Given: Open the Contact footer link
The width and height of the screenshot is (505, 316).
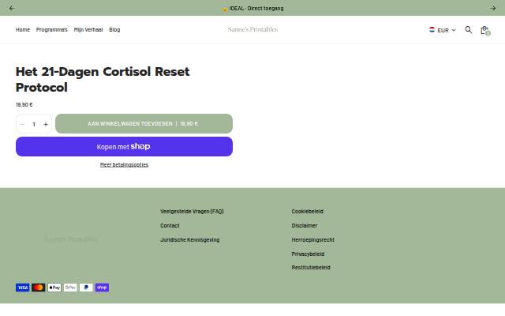Looking at the screenshot, I should point(170,226).
